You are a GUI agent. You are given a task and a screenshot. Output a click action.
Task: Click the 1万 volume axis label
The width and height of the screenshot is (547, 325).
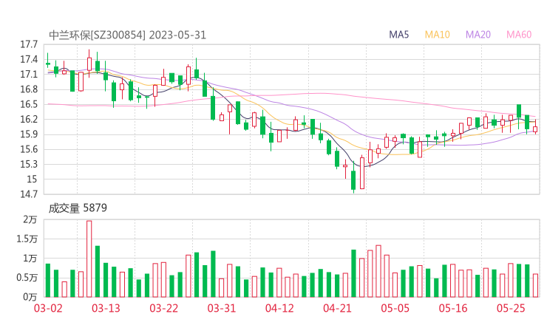click(30, 259)
